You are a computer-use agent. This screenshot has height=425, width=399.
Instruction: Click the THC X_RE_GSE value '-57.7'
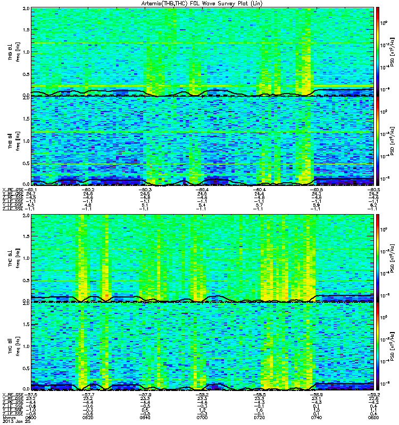click(88, 395)
